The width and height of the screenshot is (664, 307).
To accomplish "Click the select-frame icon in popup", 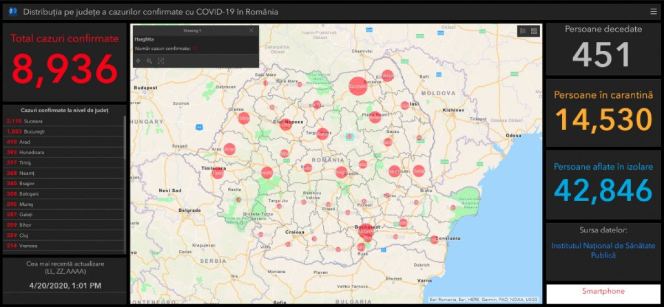I will (x=161, y=61).
